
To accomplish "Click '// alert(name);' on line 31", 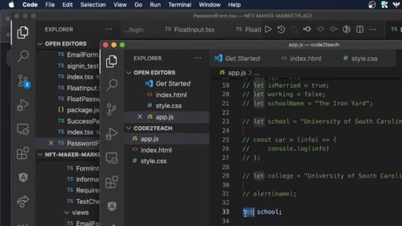I will pos(269,194).
